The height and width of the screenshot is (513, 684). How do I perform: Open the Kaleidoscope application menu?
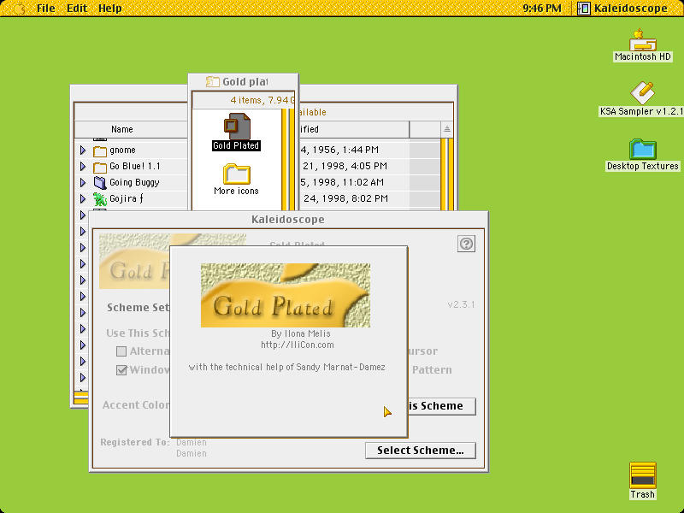[622, 9]
